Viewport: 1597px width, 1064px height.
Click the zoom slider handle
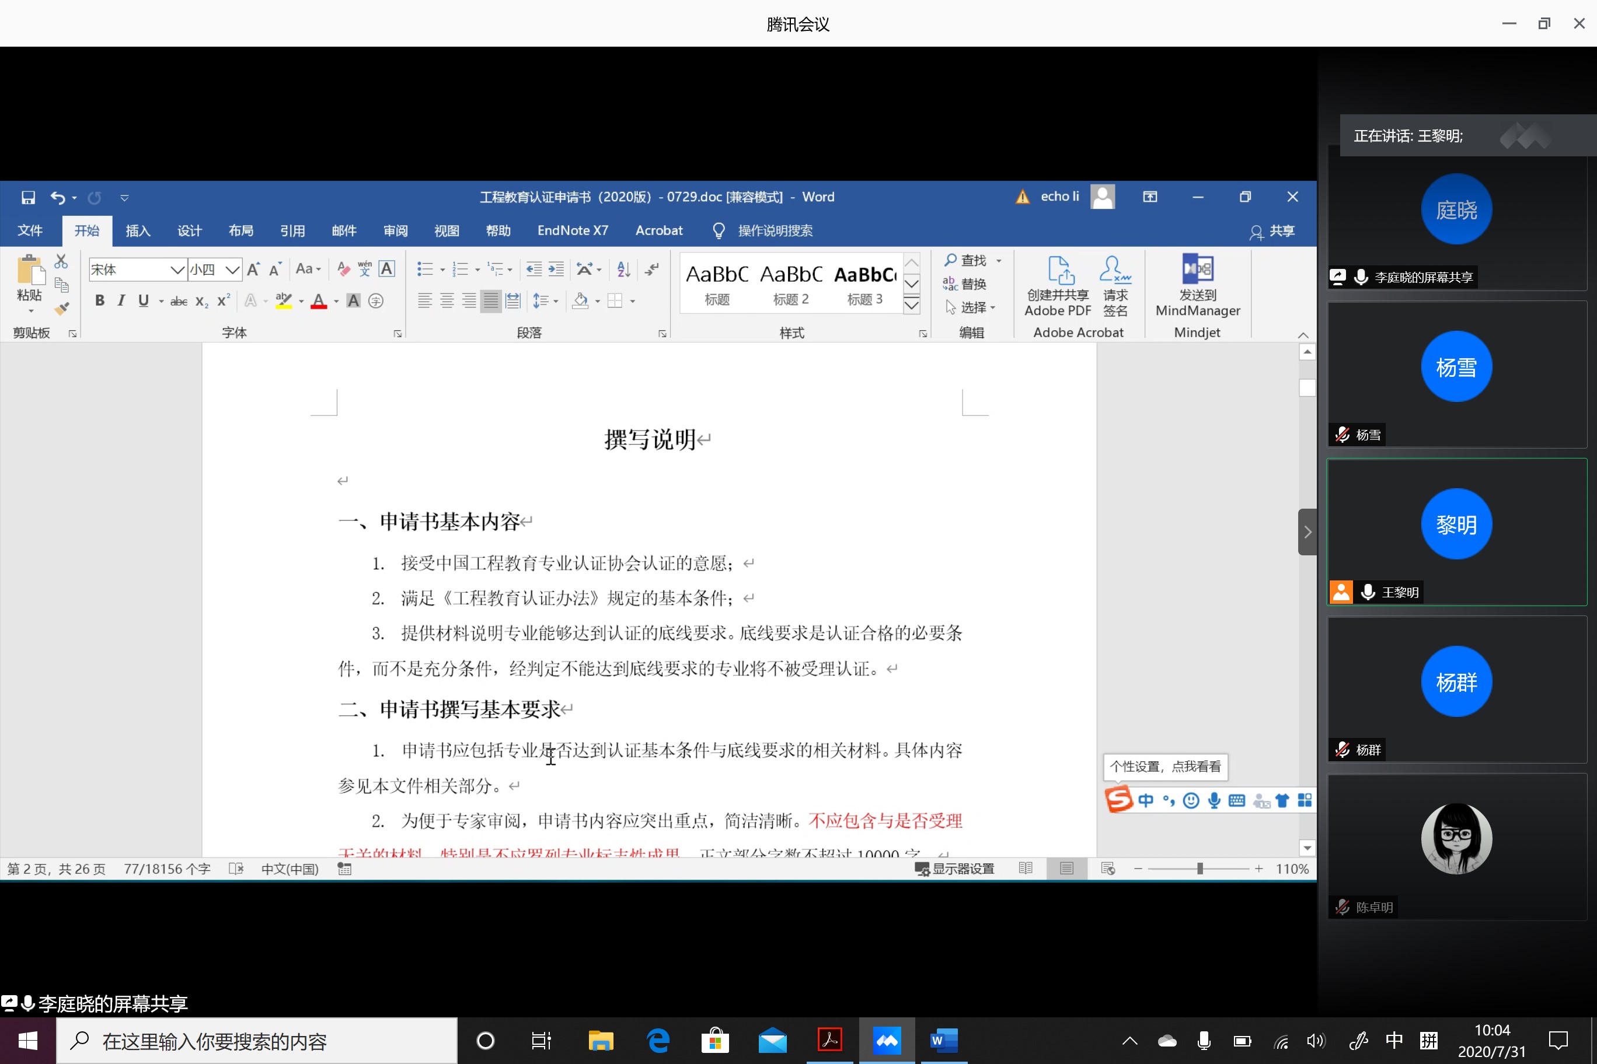point(1200,869)
